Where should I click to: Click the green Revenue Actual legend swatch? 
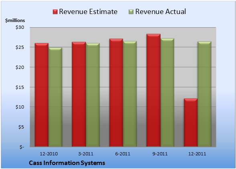click(131, 12)
